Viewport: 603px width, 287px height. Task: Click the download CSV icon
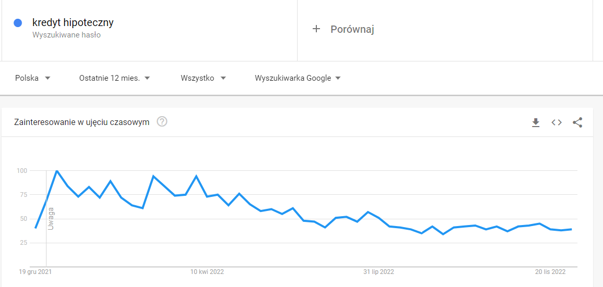click(536, 122)
